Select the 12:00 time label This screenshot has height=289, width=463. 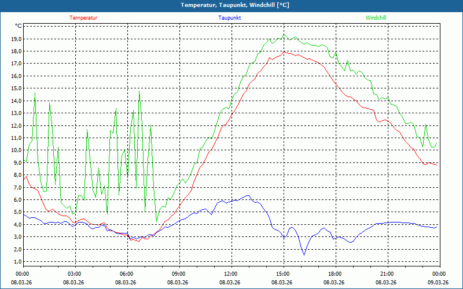click(231, 274)
